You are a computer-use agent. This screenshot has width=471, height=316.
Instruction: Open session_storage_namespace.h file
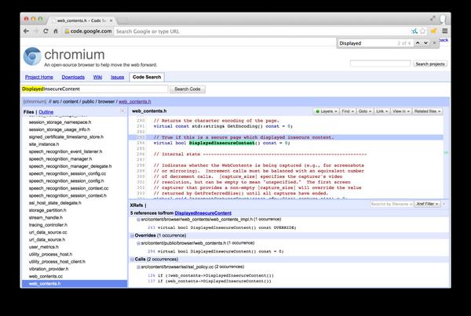point(60,122)
